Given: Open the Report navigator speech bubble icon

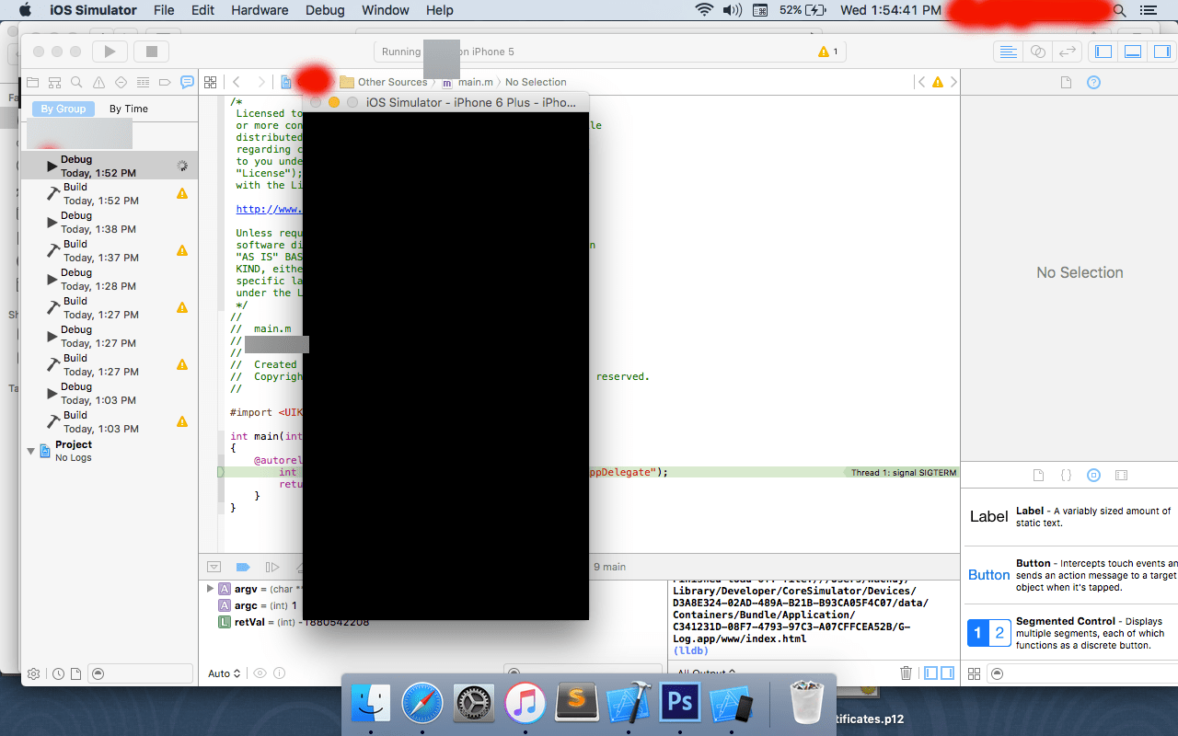Looking at the screenshot, I should click(187, 82).
